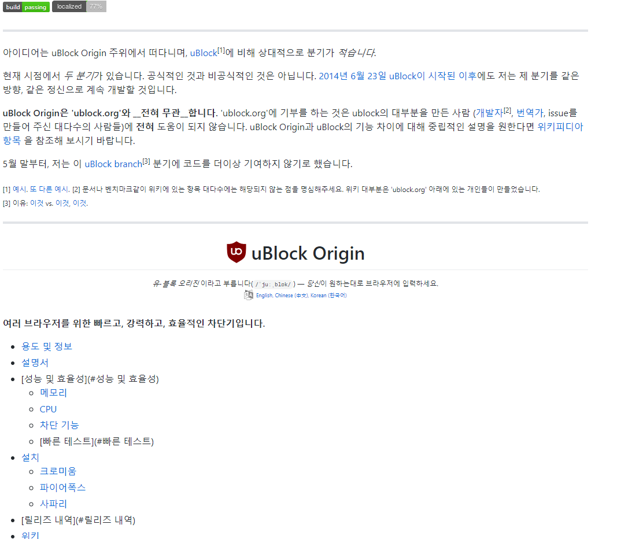Image resolution: width=628 pixels, height=539 pixels.
Task: Go to the 메모리 section link
Action: 53,393
